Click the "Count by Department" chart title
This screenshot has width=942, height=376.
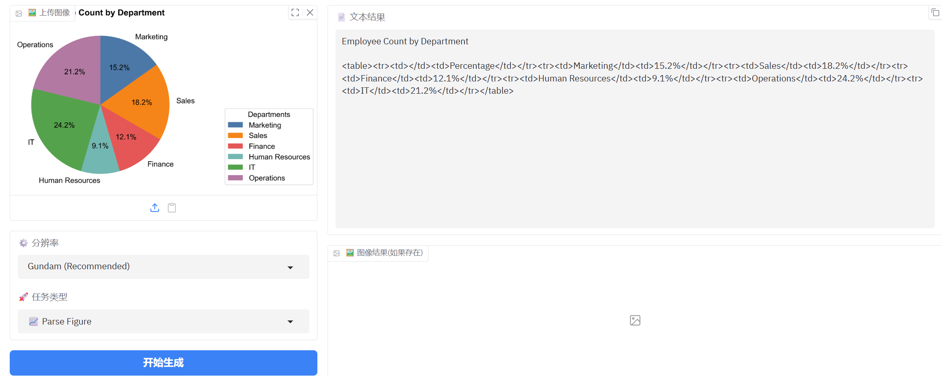tap(121, 13)
